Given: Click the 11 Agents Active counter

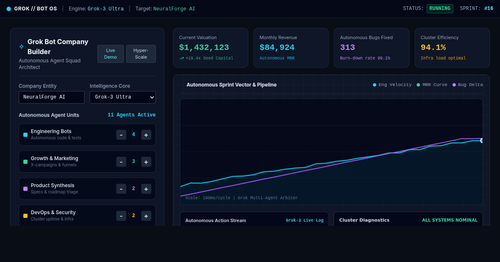Looking at the screenshot, I should (132, 115).
